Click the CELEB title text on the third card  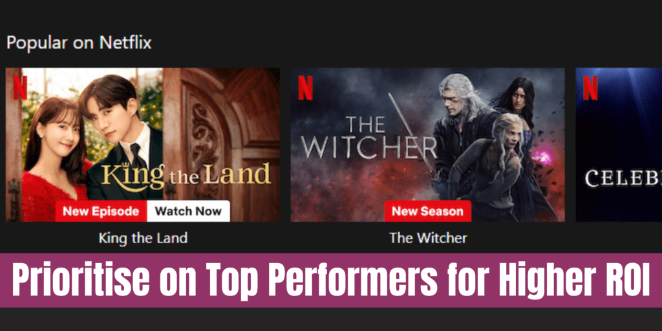click(623, 178)
